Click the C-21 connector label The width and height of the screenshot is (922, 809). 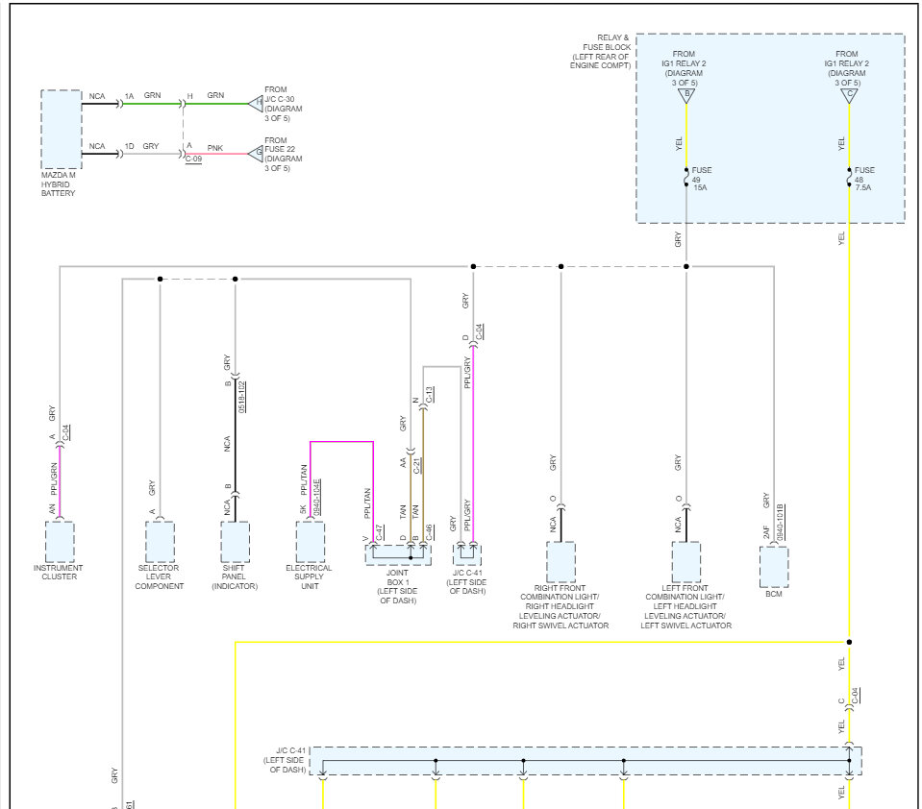[x=417, y=465]
